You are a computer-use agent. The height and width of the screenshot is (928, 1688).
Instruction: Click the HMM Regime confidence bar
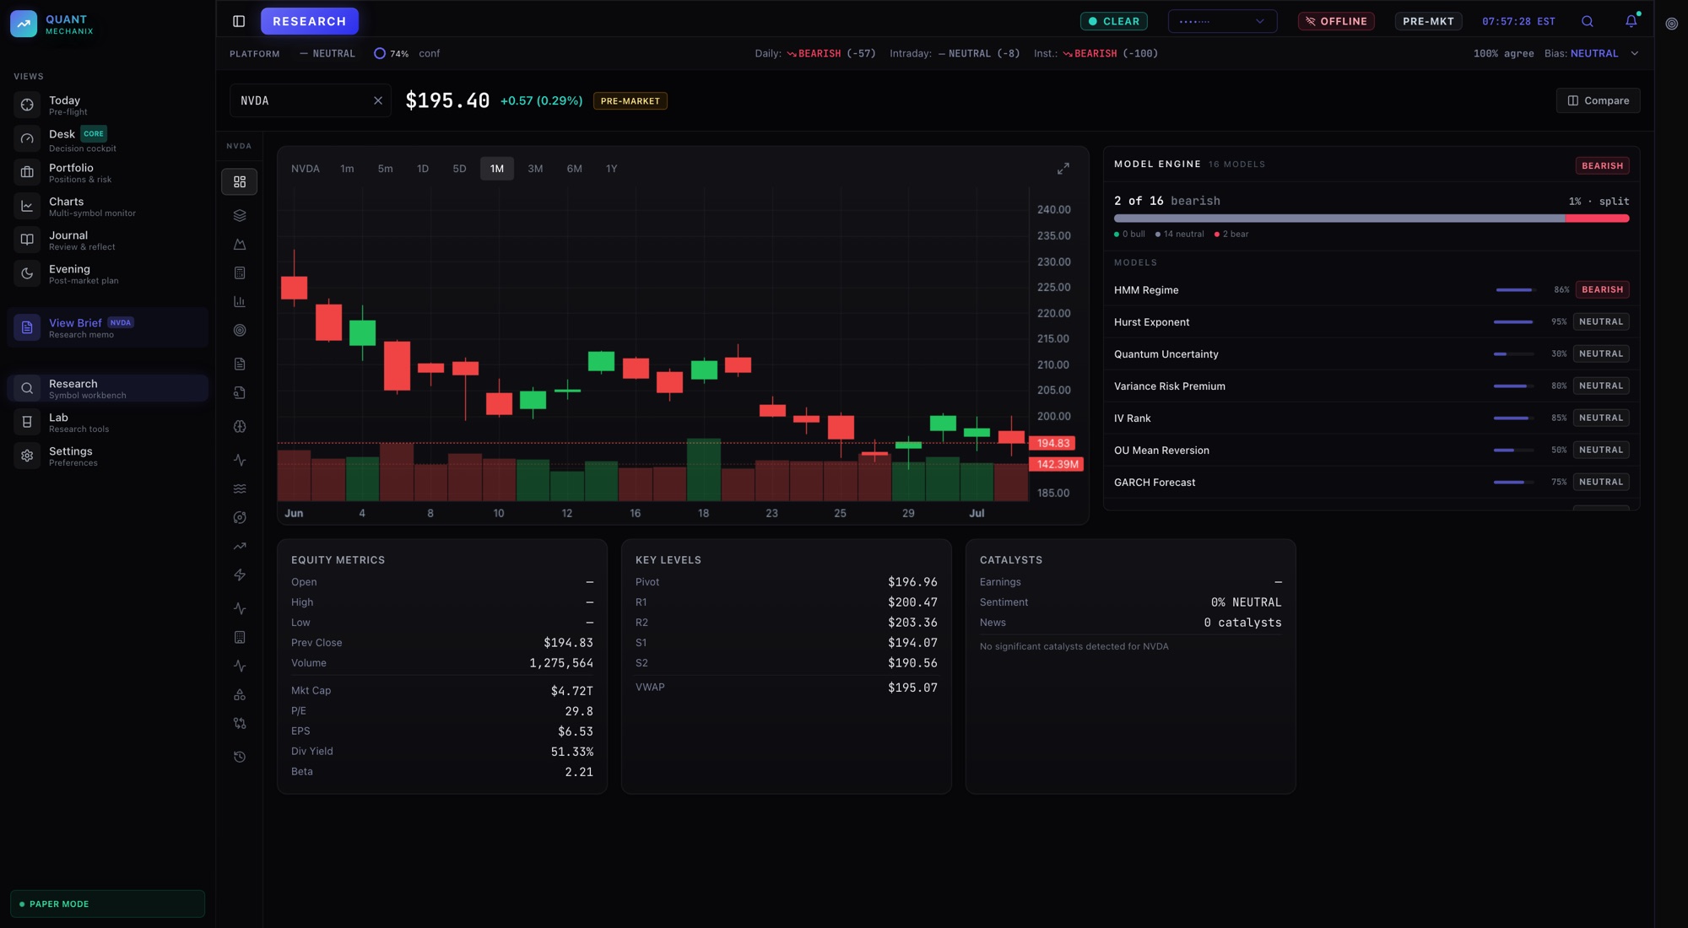coord(1514,290)
